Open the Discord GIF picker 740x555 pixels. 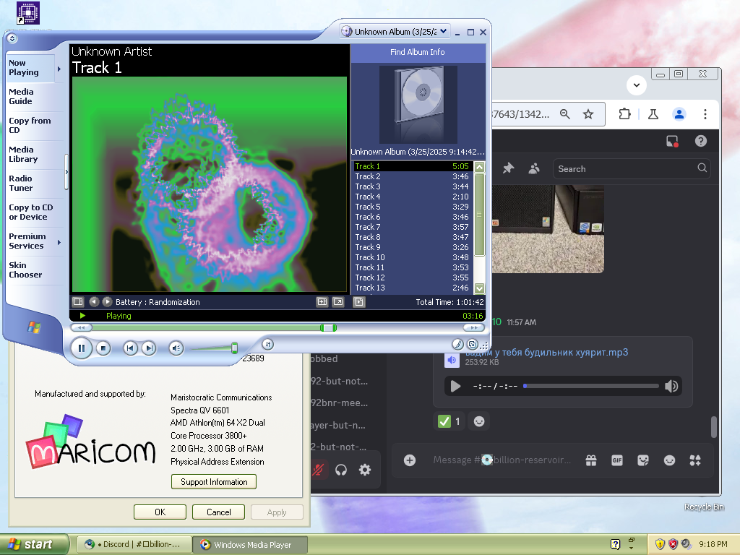616,460
